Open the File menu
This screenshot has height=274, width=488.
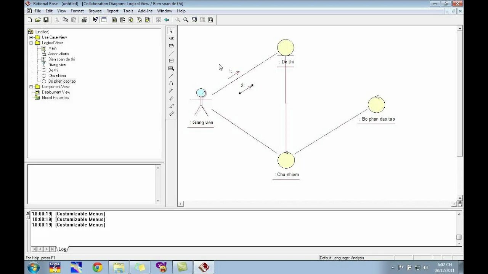[38, 11]
